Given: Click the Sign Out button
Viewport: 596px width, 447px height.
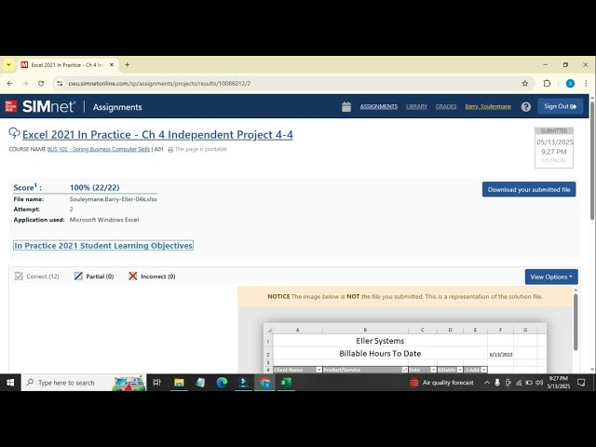Looking at the screenshot, I should point(561,106).
